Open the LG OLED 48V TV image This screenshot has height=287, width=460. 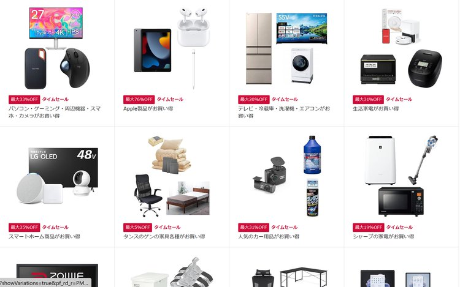63,167
